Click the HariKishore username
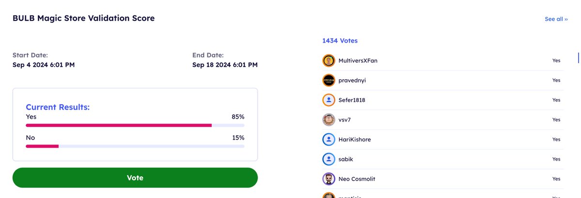This screenshot has height=198, width=581. click(355, 140)
